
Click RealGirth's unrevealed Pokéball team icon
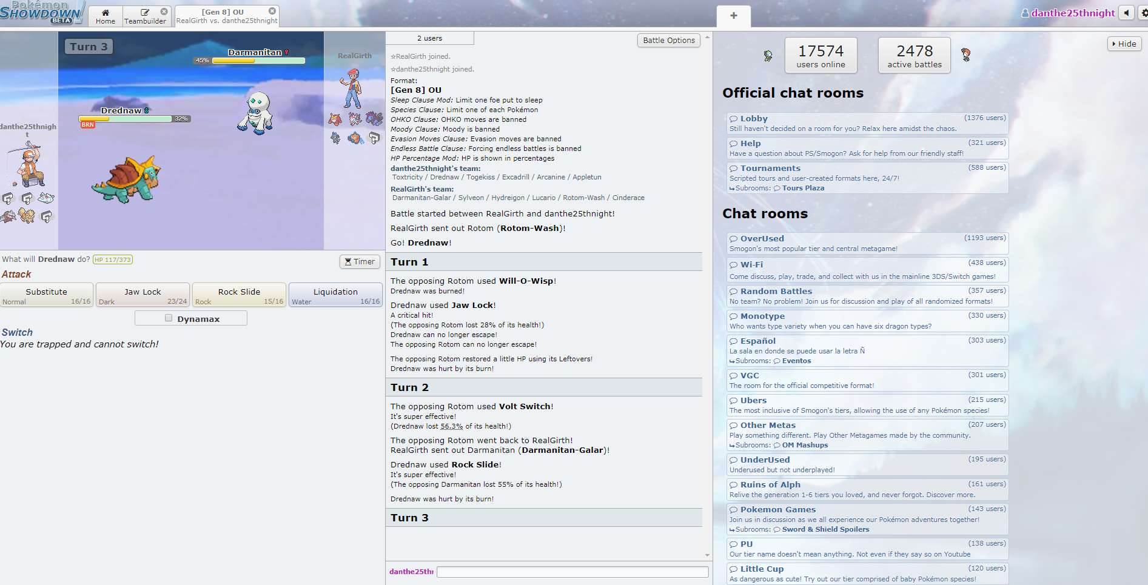(374, 138)
